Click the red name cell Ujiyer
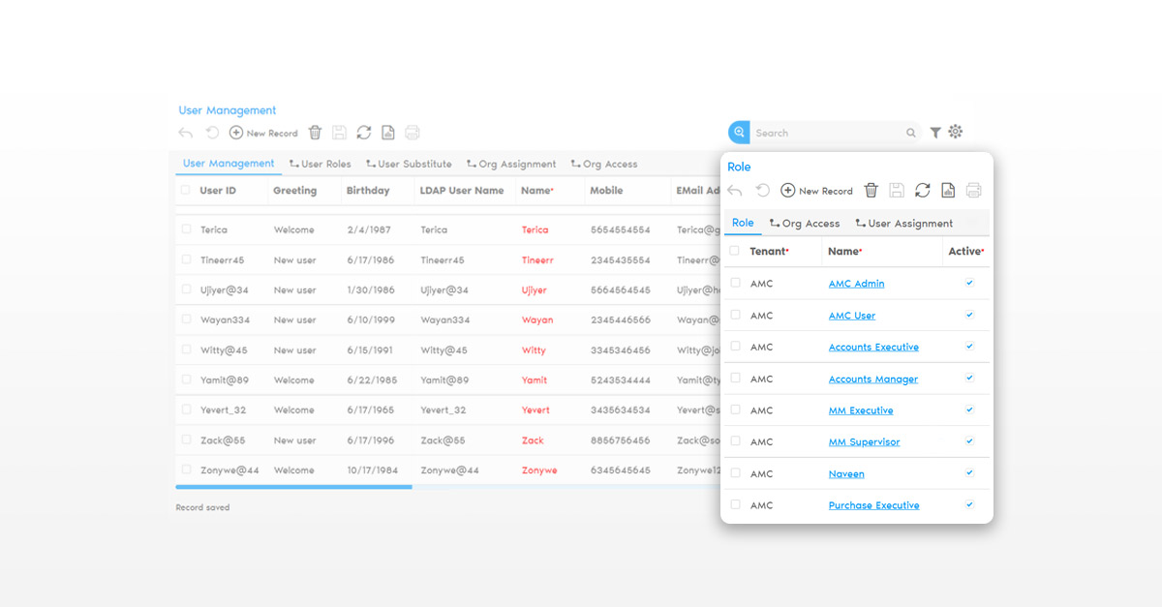Viewport: 1162px width, 607px height. (x=535, y=289)
